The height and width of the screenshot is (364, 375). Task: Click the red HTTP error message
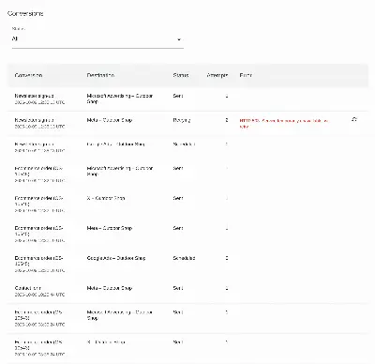284,124
